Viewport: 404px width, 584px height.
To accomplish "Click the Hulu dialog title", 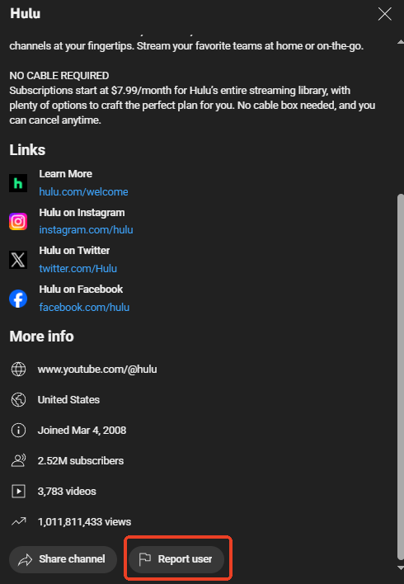I will click(25, 14).
